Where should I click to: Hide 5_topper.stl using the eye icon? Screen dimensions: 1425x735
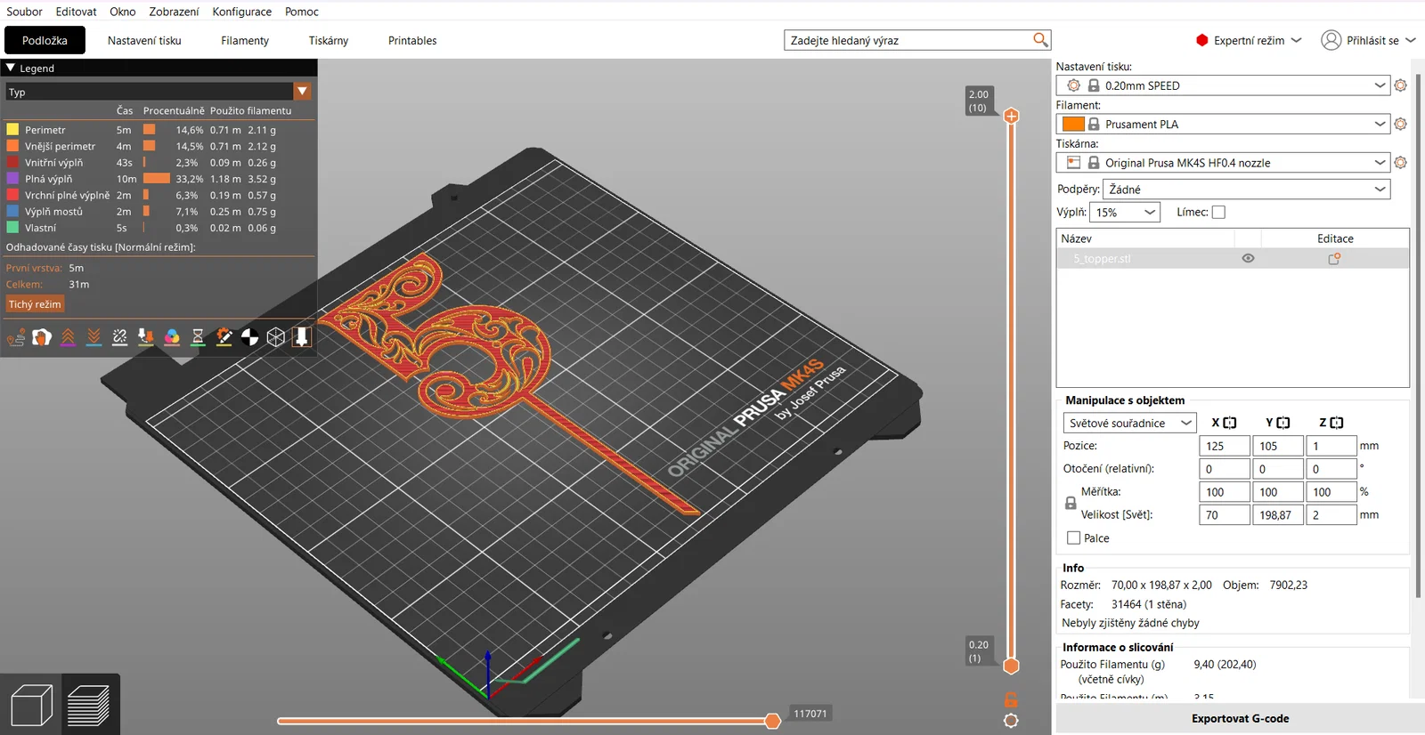click(x=1248, y=259)
